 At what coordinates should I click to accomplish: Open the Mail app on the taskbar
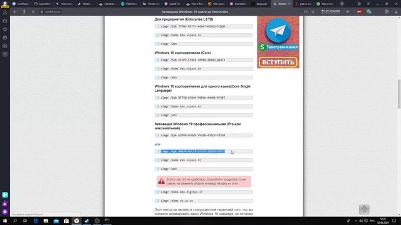click(x=56, y=221)
